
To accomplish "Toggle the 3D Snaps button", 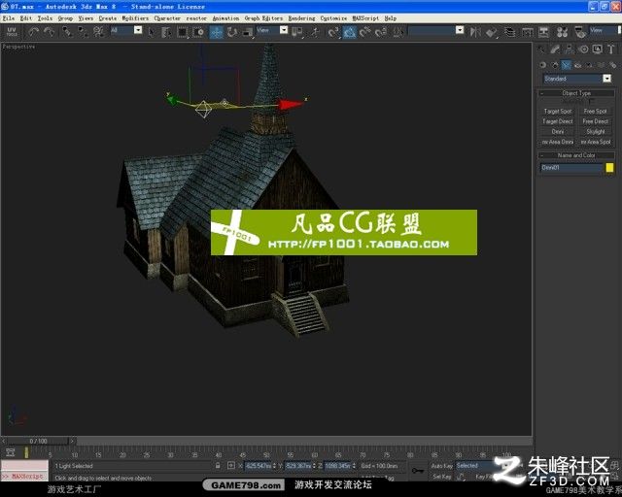I will tap(333, 32).
